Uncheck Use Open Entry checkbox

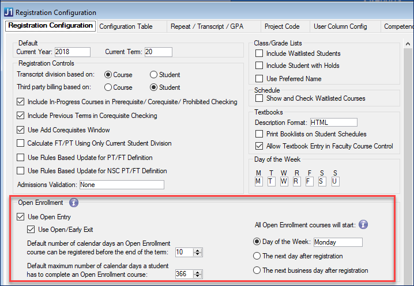pyautogui.click(x=21, y=217)
